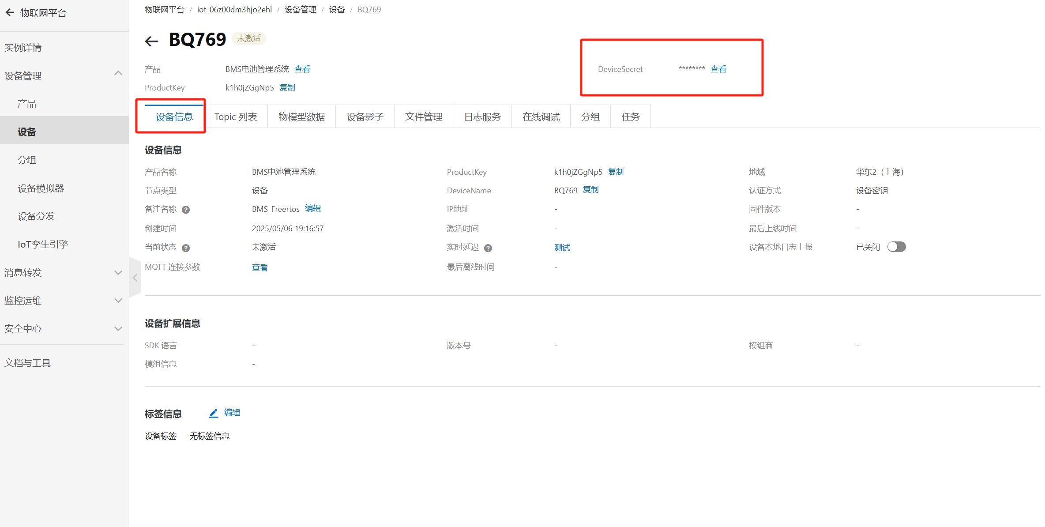Expand the 监控运维 sidebar menu
1045x527 pixels.
pos(118,301)
